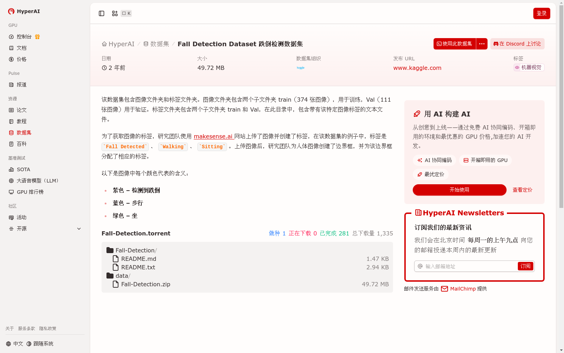Viewport: 564px width, 353px height.
Task: Open 文档 from the sidebar
Action: click(x=18, y=48)
